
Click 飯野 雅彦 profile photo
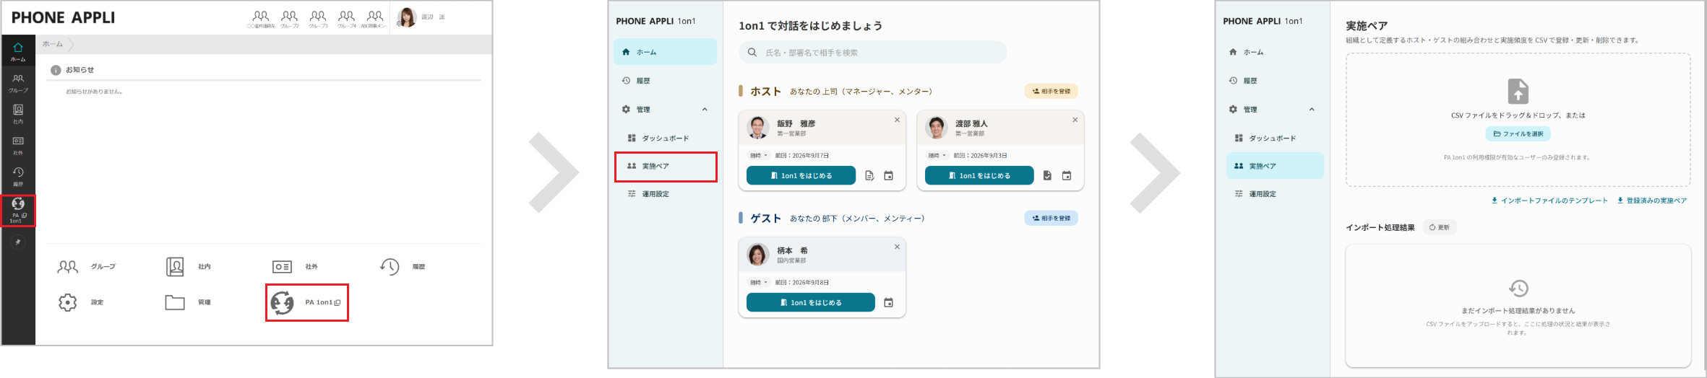point(757,127)
